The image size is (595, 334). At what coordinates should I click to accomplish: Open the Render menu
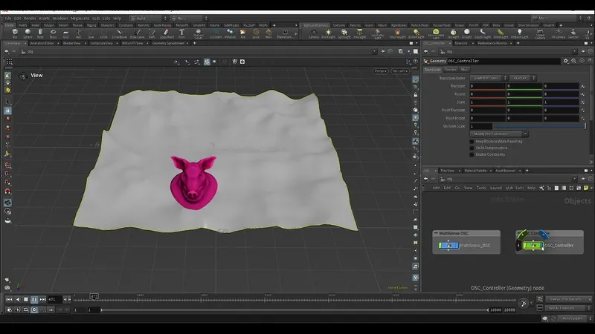point(30,18)
